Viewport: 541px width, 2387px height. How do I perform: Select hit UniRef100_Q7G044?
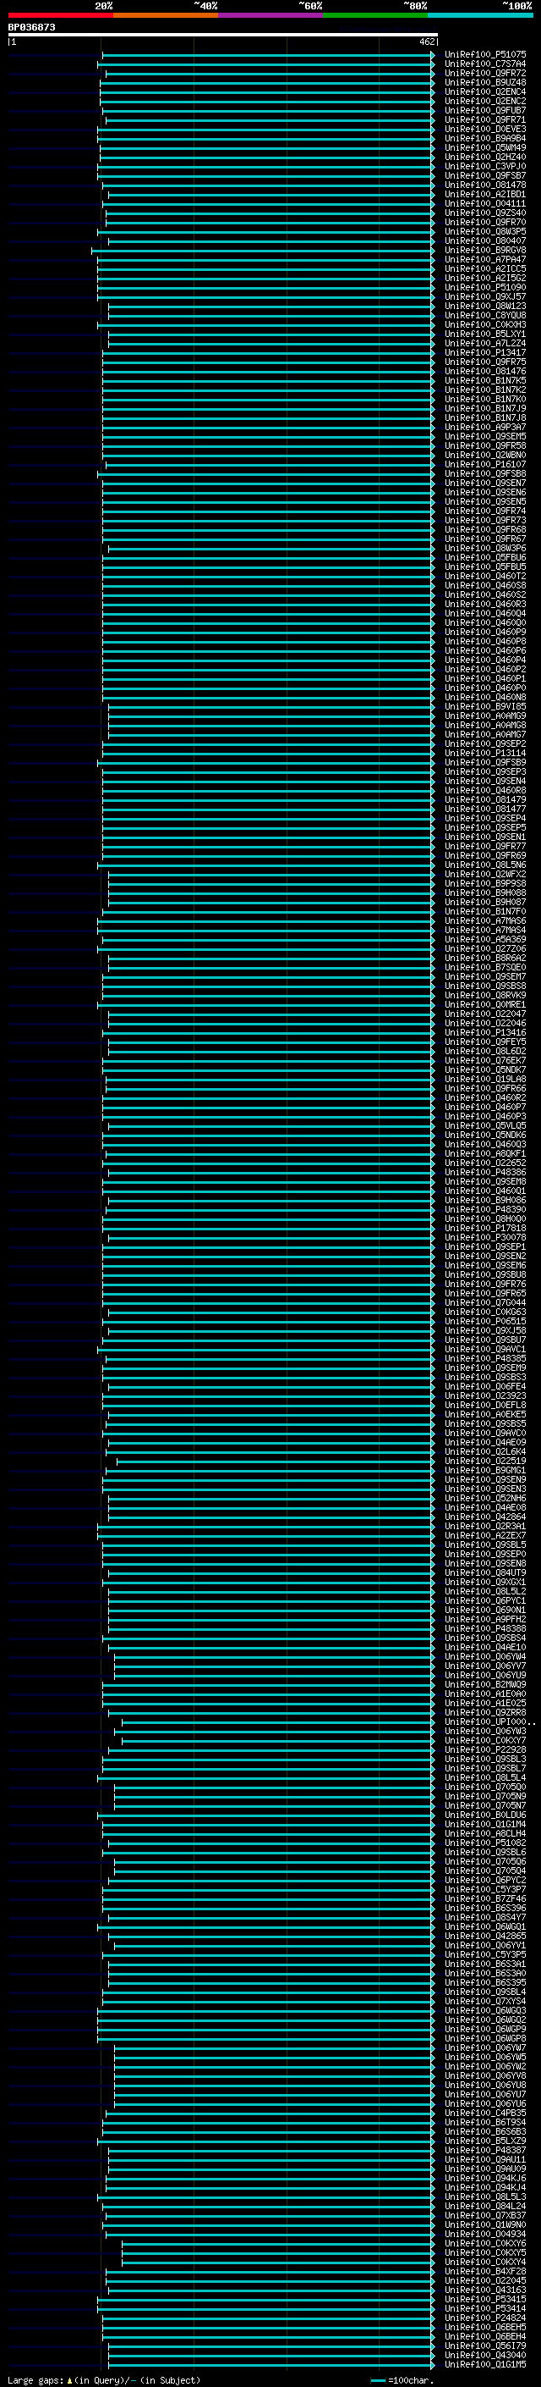click(x=484, y=1303)
